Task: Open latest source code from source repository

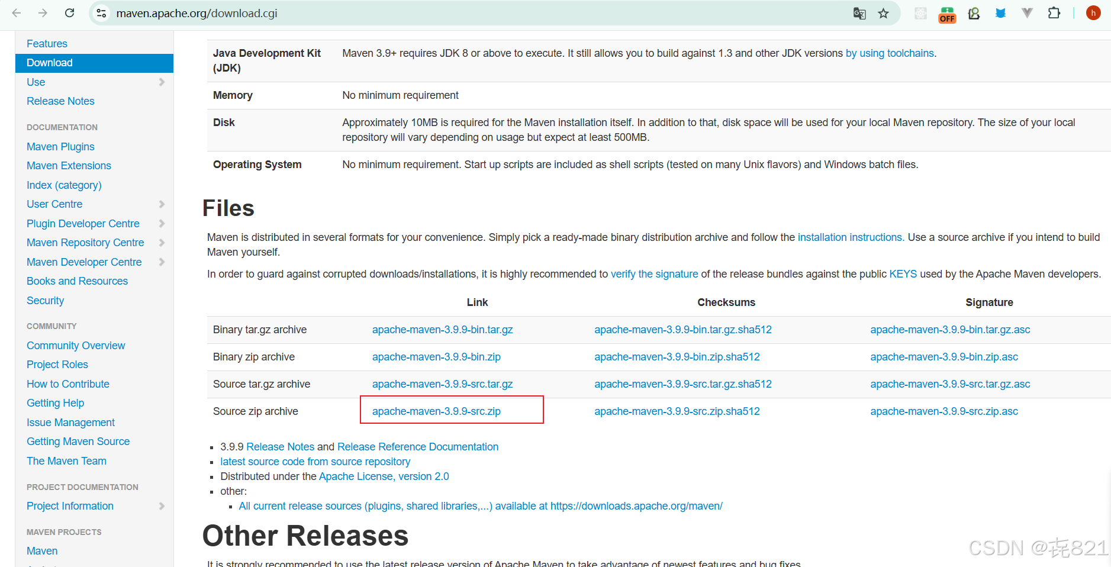Action: 315,462
